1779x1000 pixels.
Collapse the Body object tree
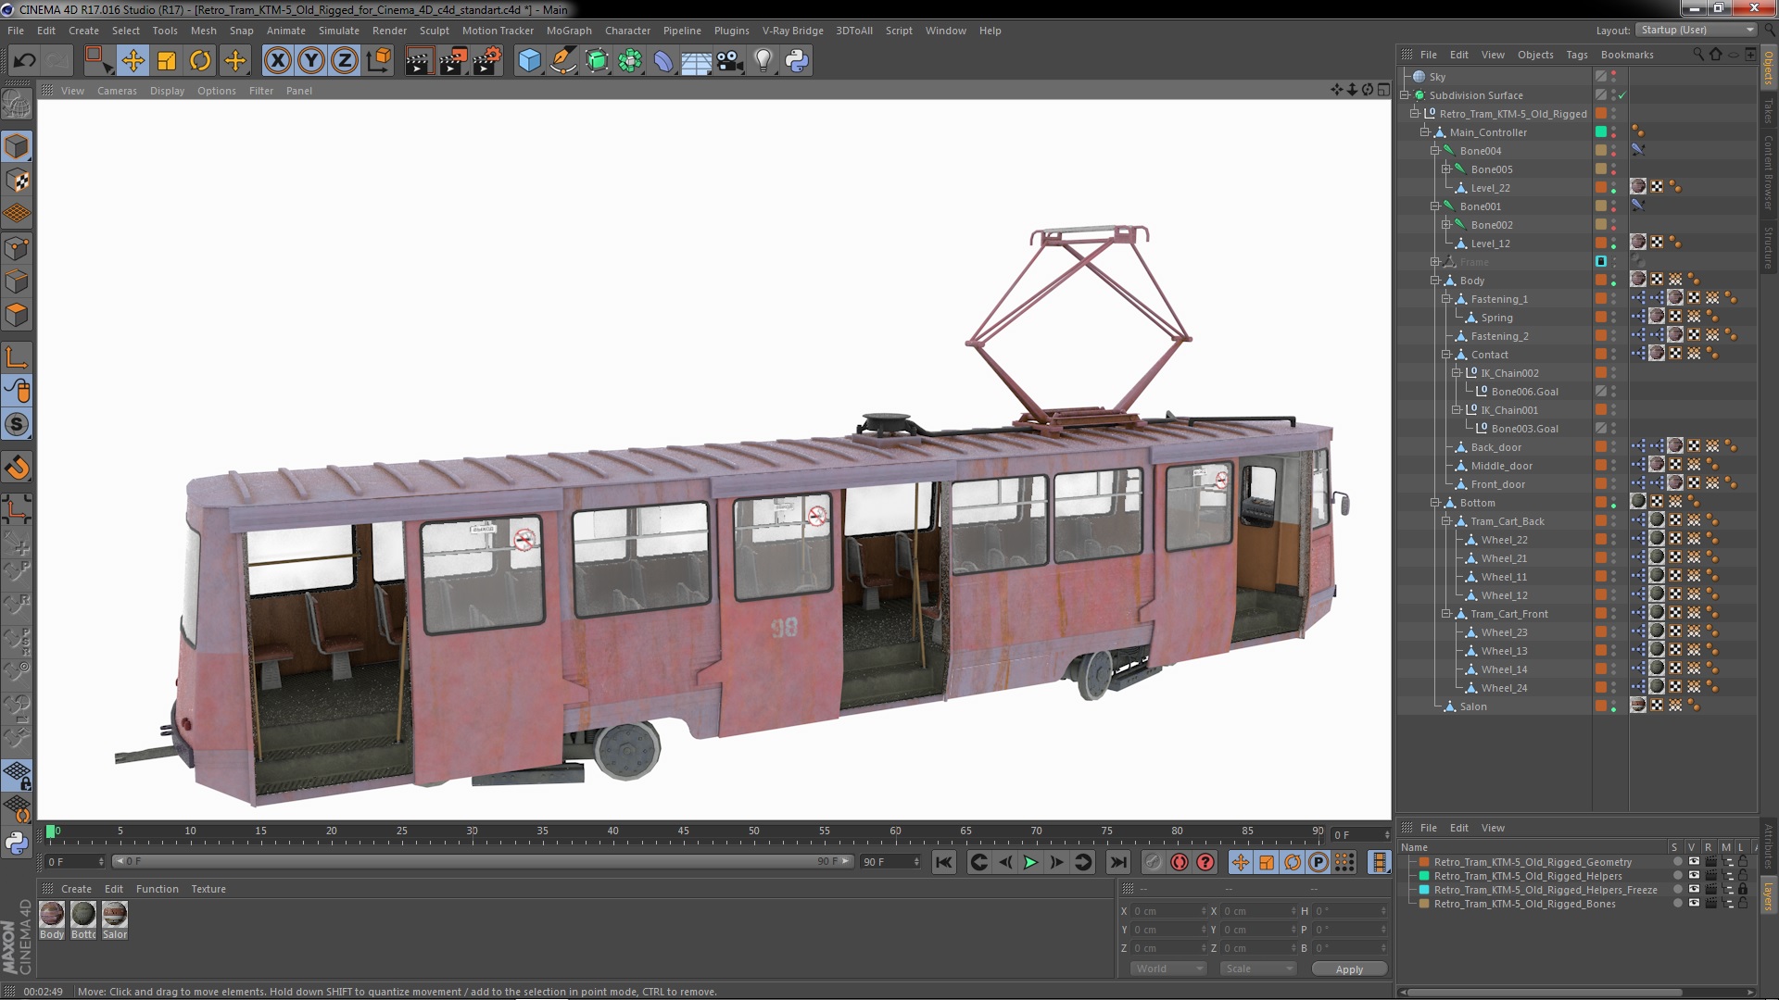point(1435,281)
